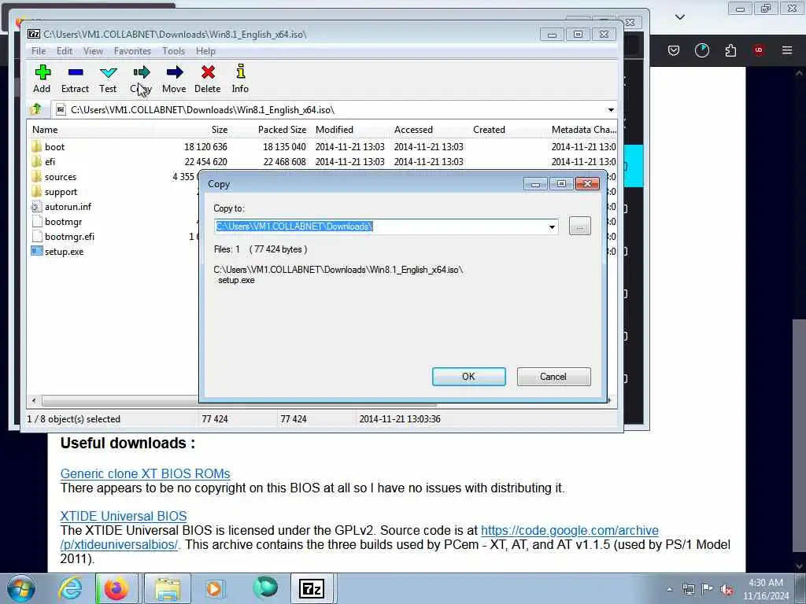The height and width of the screenshot is (604, 806).
Task: Open the code.google.com archive link
Action: coord(570,530)
